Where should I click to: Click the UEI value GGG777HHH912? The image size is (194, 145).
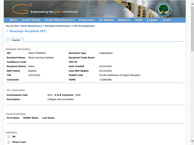pyautogui.click(x=37, y=53)
